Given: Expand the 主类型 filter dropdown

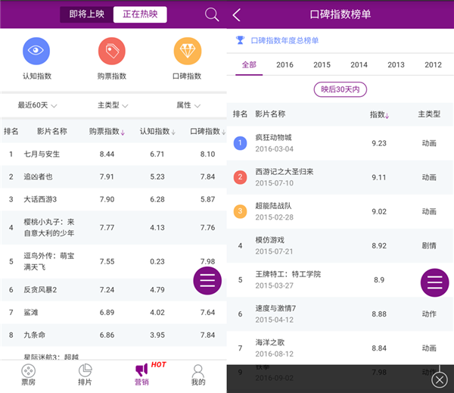Looking at the screenshot, I should coord(113,105).
